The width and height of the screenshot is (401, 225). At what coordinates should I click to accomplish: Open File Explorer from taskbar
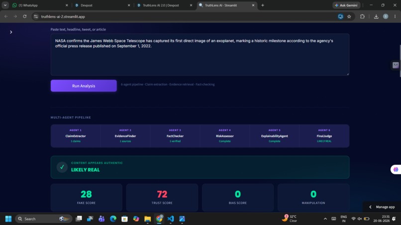click(x=148, y=219)
